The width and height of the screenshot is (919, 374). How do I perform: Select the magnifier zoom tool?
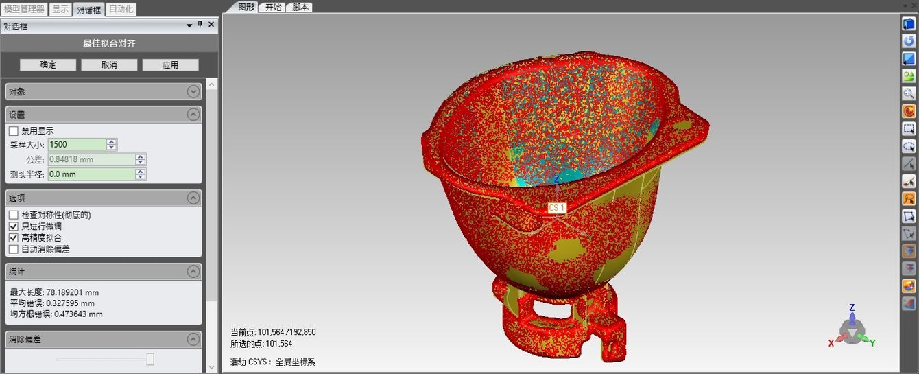pyautogui.click(x=909, y=94)
